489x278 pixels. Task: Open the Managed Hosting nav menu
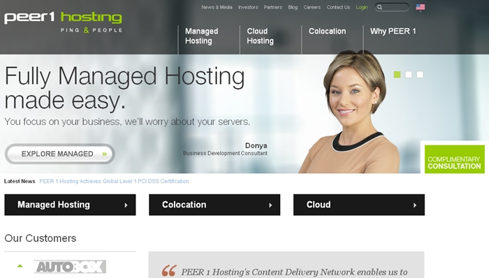click(201, 36)
